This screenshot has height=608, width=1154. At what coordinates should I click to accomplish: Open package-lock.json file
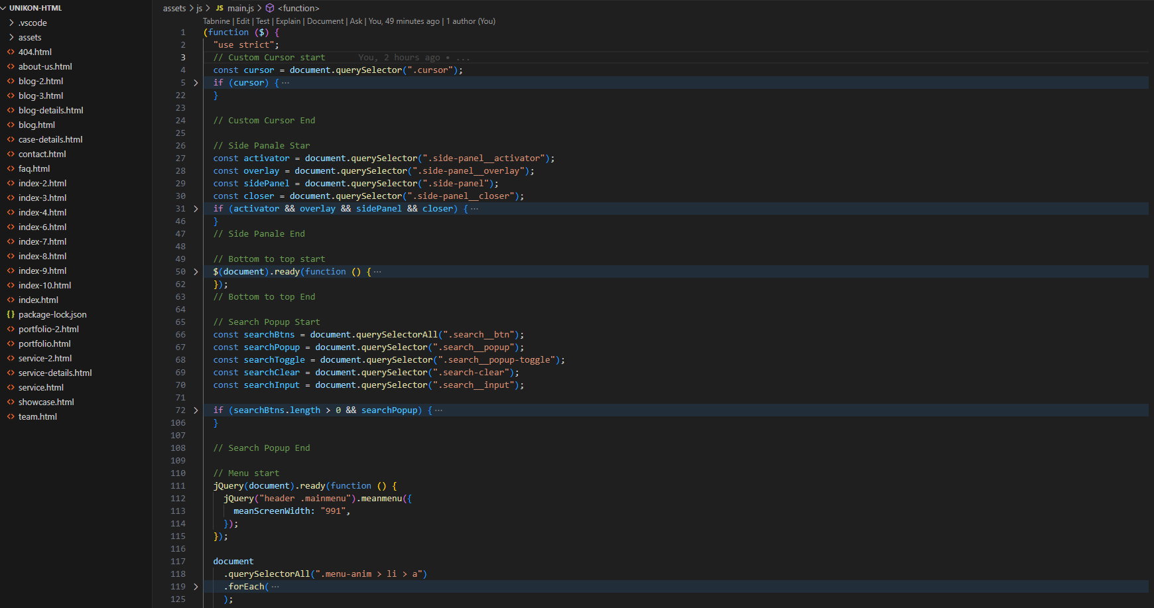[52, 314]
